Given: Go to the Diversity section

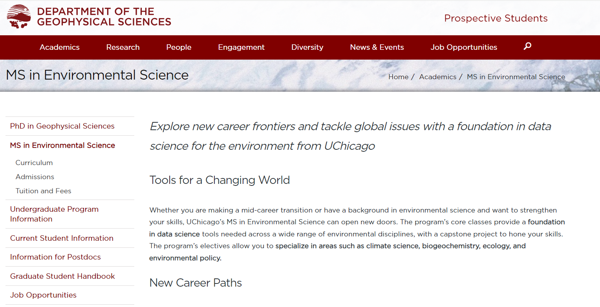Looking at the screenshot, I should [x=307, y=47].
